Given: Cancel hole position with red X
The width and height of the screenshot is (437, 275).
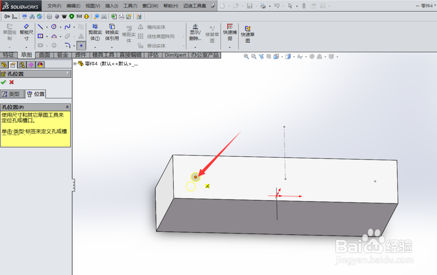Looking at the screenshot, I should tap(11, 82).
